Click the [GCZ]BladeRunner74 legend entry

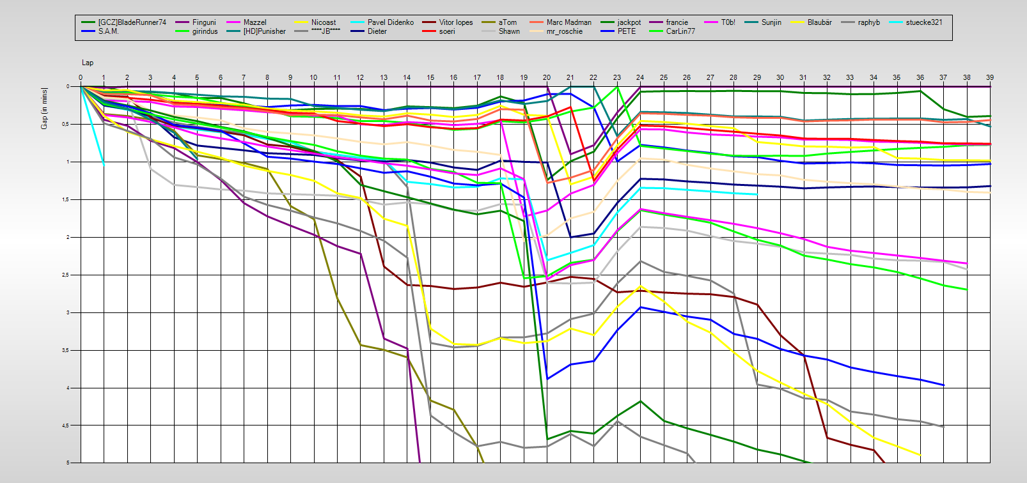(132, 22)
